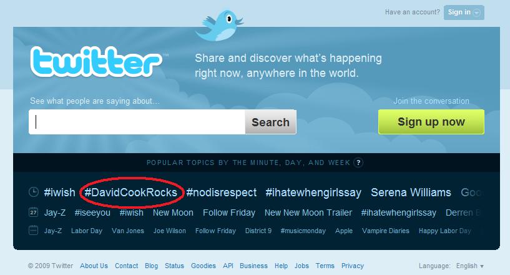Open the popular topics help question mark
This screenshot has height=275, width=510.
click(358, 162)
